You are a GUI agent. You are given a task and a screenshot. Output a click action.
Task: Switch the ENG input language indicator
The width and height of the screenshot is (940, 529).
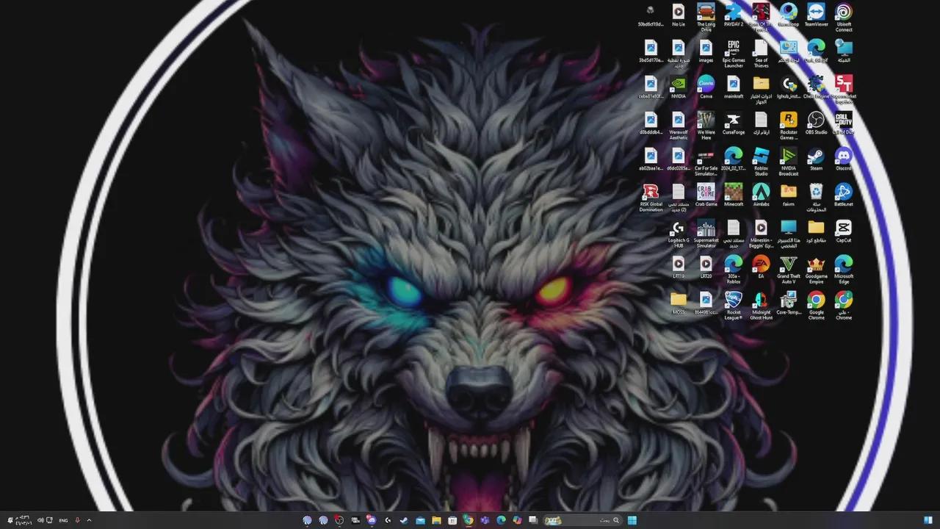[64, 520]
